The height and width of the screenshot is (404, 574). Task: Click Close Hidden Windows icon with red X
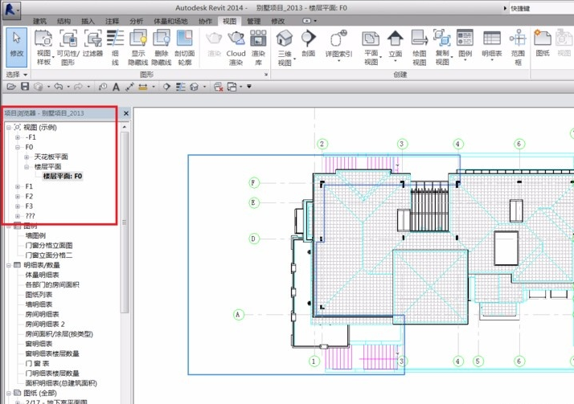[219, 87]
